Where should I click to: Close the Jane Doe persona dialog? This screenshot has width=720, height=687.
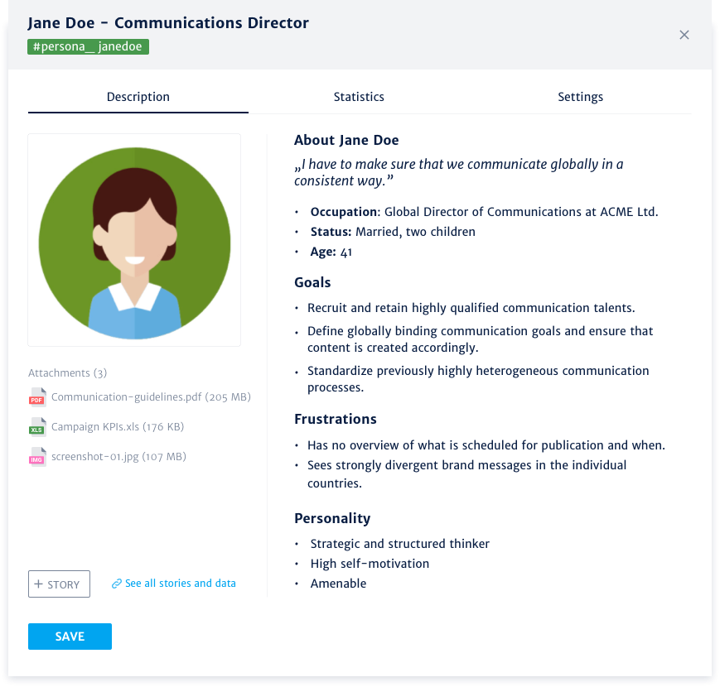(684, 35)
